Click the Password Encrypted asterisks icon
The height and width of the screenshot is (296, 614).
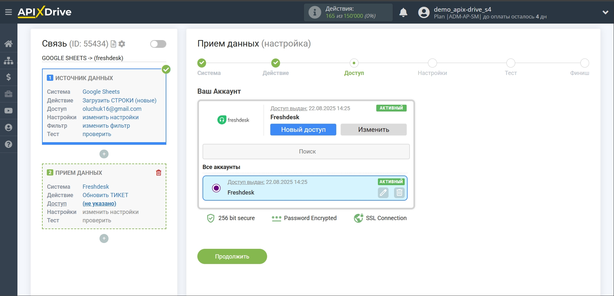click(x=276, y=218)
